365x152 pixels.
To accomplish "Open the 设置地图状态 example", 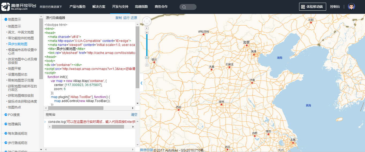I will click(18, 75).
